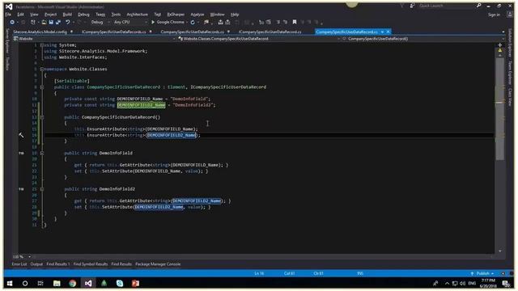Image resolution: width=518 pixels, height=291 pixels.
Task: Open the notification center icon
Action: tap(505, 283)
